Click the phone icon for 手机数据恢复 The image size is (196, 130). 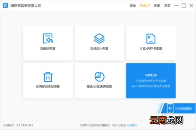170,108
